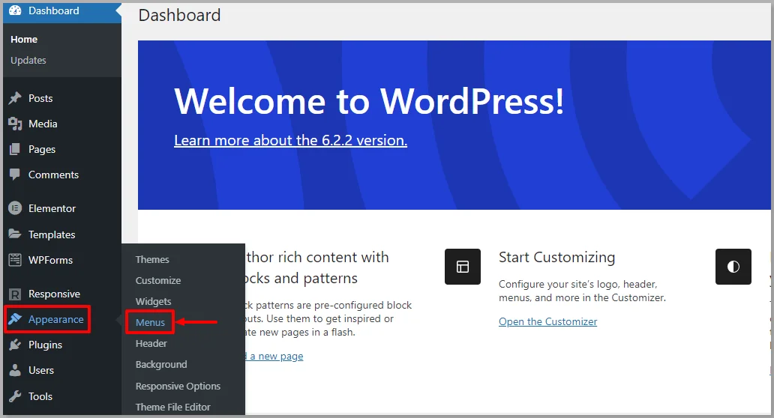The image size is (774, 418).
Task: Follow 'Learn more about the 6.2.2 version' link
Action: click(291, 141)
